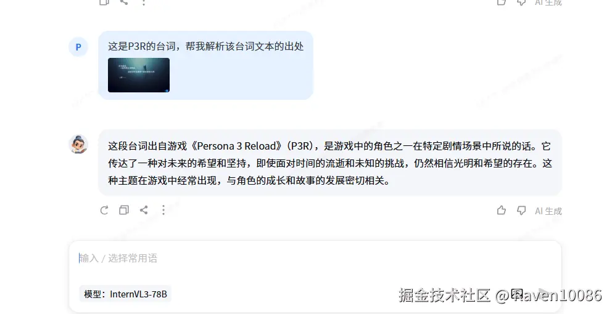Open more options of previous reply at top

[144, 2]
